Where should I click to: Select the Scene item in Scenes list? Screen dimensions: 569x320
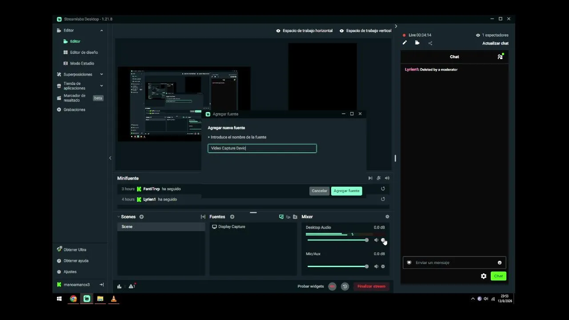161,227
